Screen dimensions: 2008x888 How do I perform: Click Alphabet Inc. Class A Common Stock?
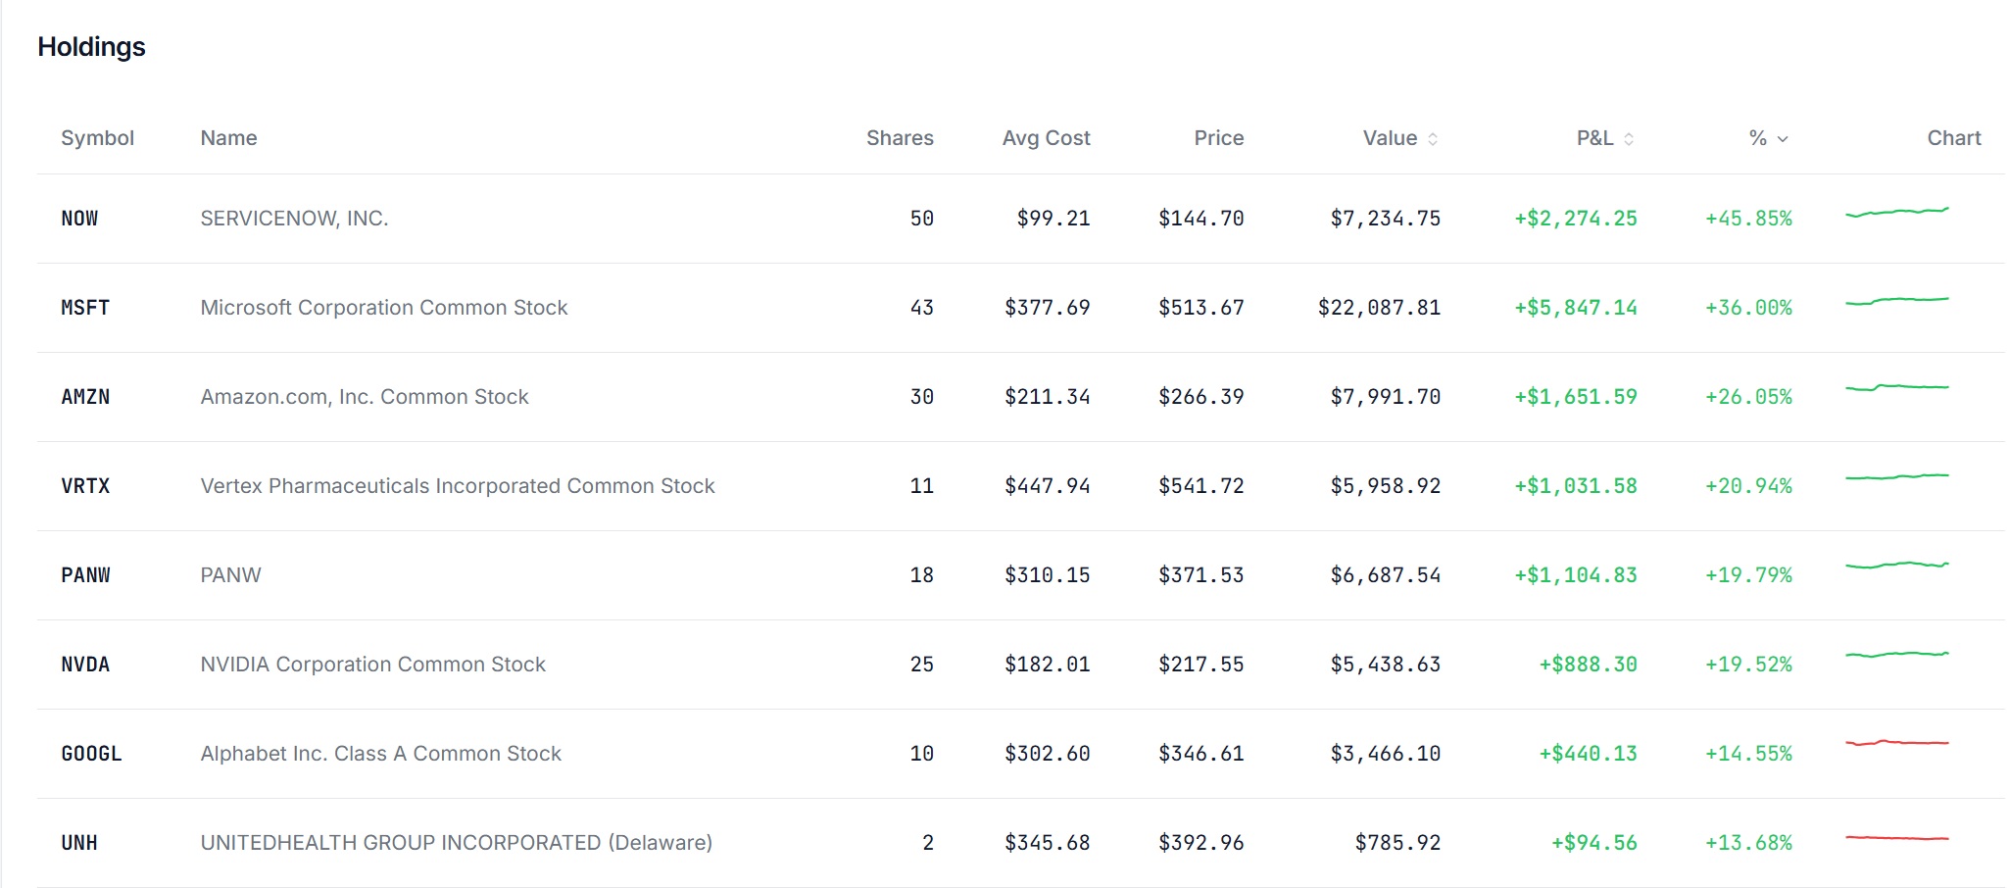tap(380, 754)
